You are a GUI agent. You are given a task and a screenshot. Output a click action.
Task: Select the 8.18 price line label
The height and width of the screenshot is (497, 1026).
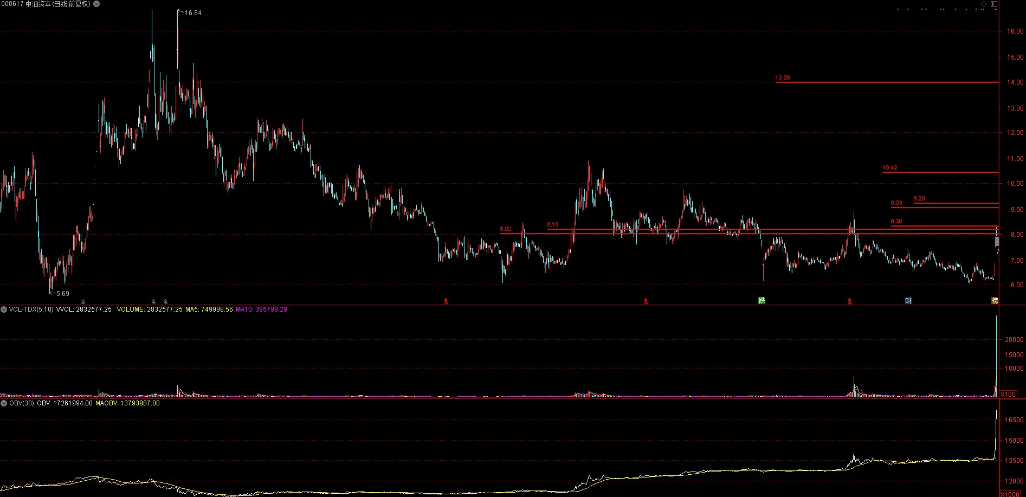[x=553, y=225]
